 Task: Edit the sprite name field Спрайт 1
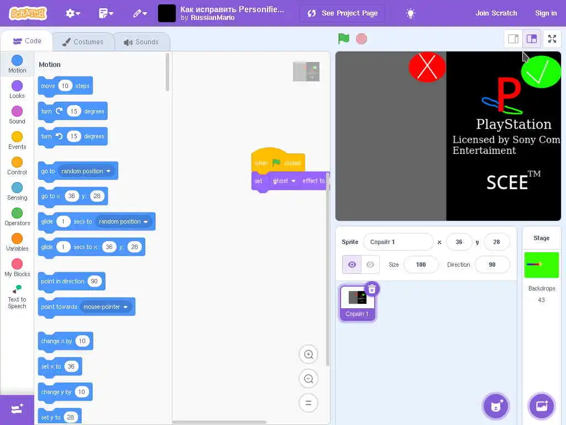coord(398,242)
